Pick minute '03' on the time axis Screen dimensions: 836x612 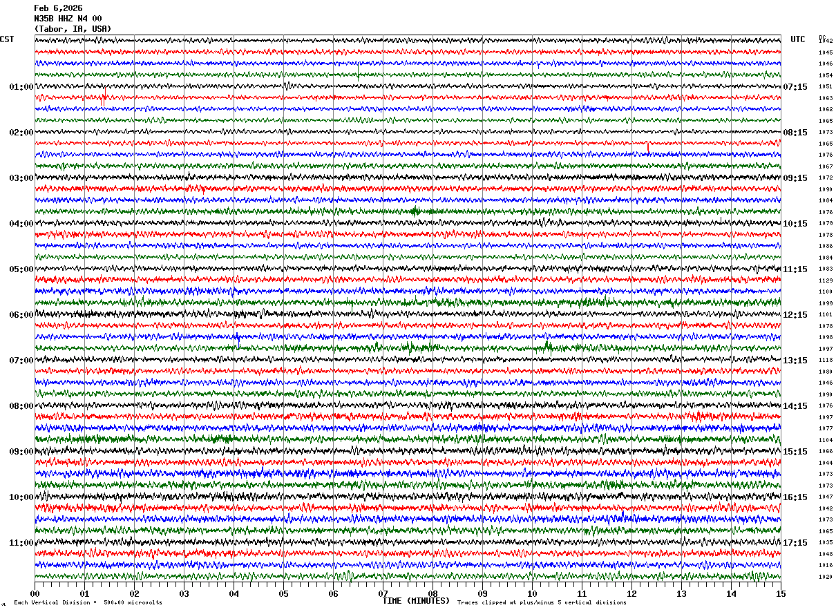point(184,593)
